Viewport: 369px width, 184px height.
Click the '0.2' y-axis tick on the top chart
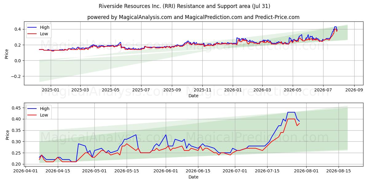[x=18, y=45]
